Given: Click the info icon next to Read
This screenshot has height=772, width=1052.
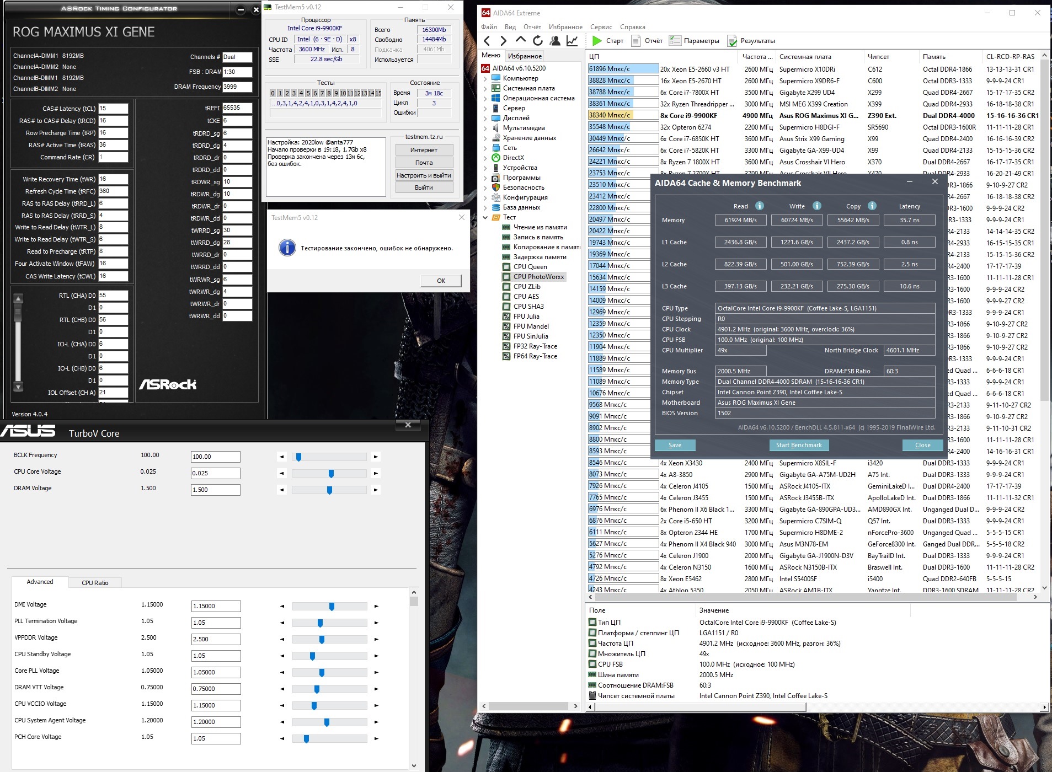Looking at the screenshot, I should (x=760, y=206).
